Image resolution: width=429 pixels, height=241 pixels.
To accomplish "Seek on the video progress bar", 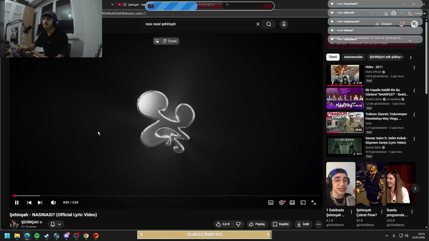I will [166, 195].
